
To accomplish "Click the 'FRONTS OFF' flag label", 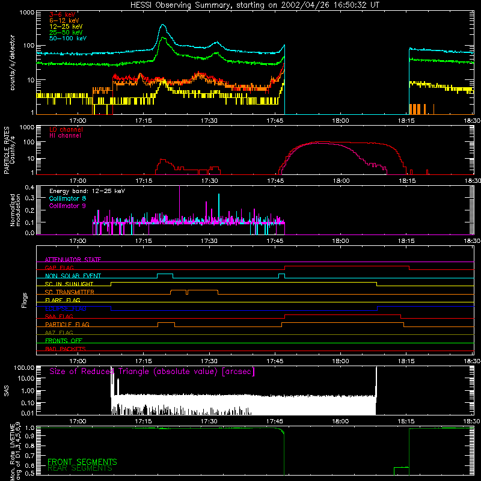I will 64,340.
